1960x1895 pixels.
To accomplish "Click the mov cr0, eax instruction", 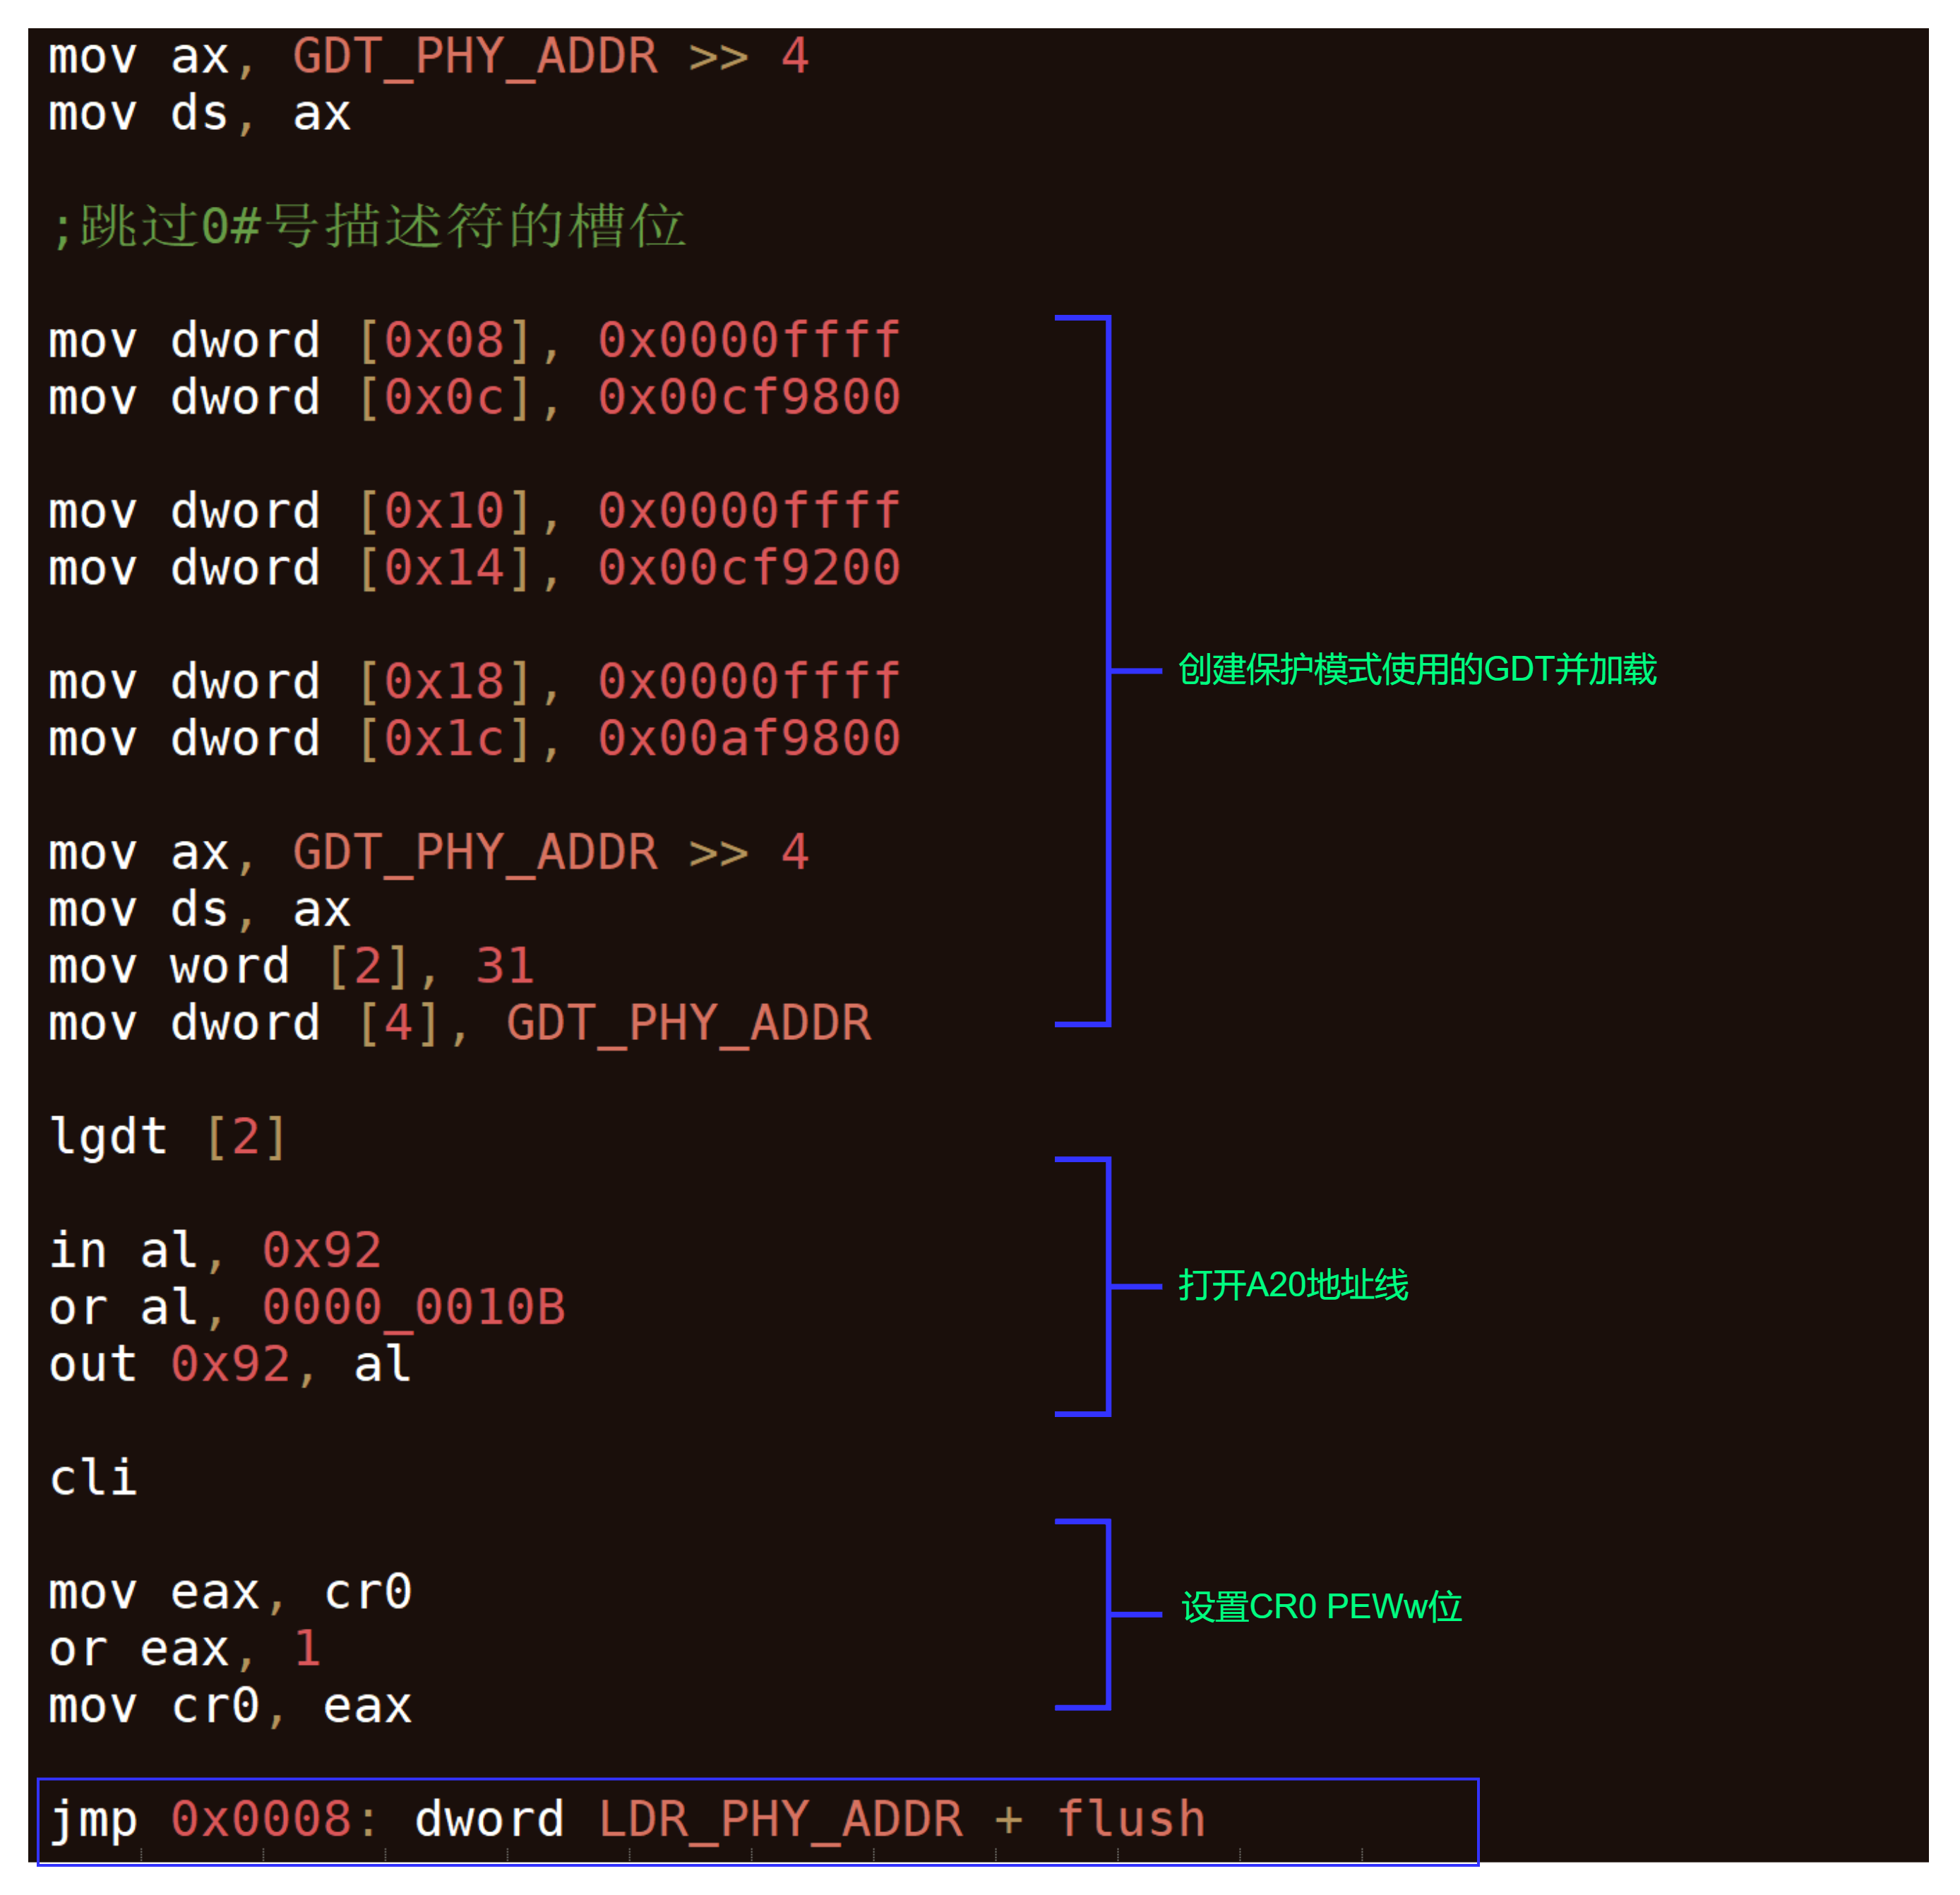I will click(230, 1706).
